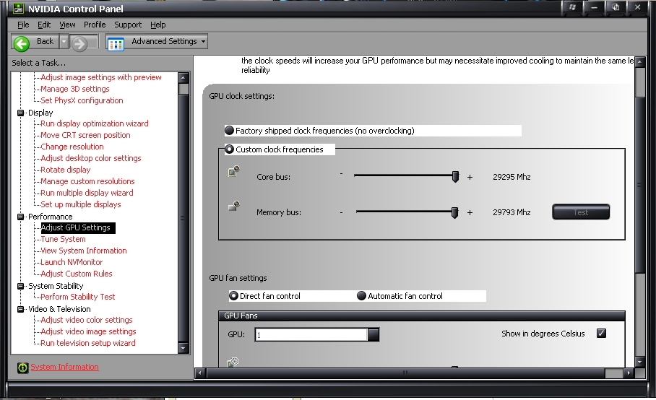Image resolution: width=656 pixels, height=400 pixels.
Task: Click the green Back arrow icon
Action: click(21, 43)
